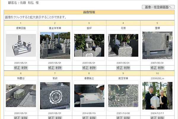This screenshot has height=119, width=178.
Task: View the 2014/05/19 construction photo in slot 8
Action: (89, 95)
